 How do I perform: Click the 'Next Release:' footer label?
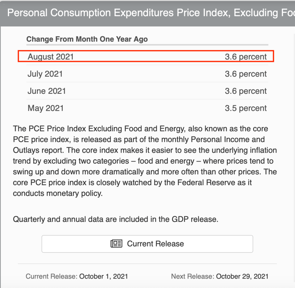click(193, 276)
